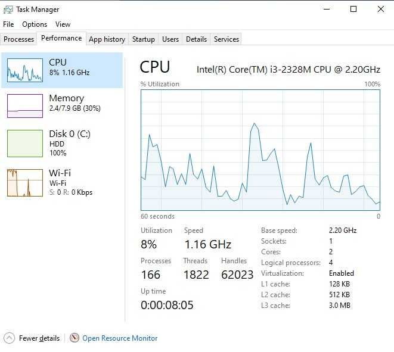Select the CPU mini graph thumbnail

[25, 70]
